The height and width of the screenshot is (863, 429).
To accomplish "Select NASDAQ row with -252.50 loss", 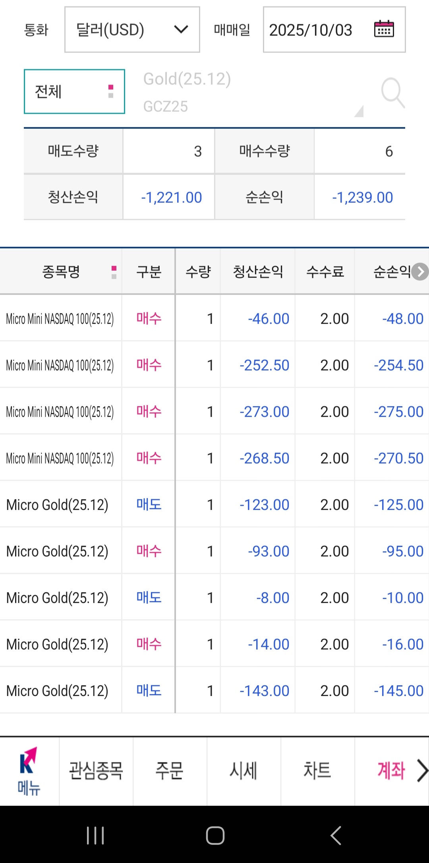I will click(x=214, y=365).
